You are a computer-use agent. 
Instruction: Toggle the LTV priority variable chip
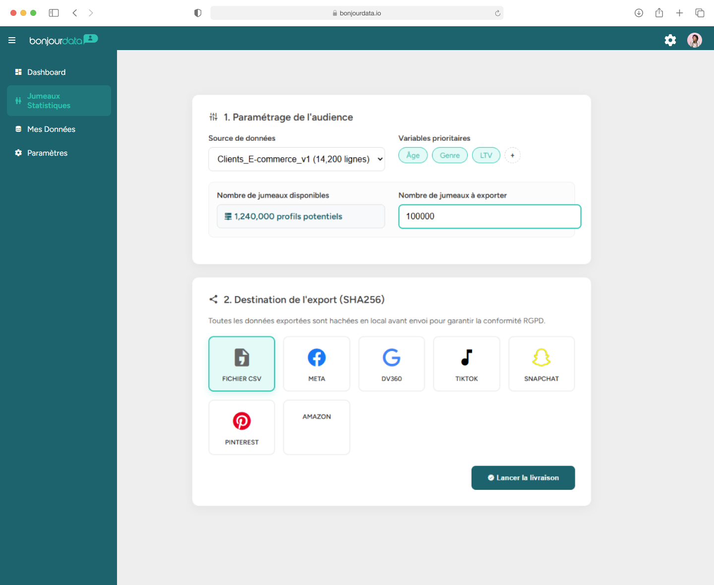coord(486,155)
